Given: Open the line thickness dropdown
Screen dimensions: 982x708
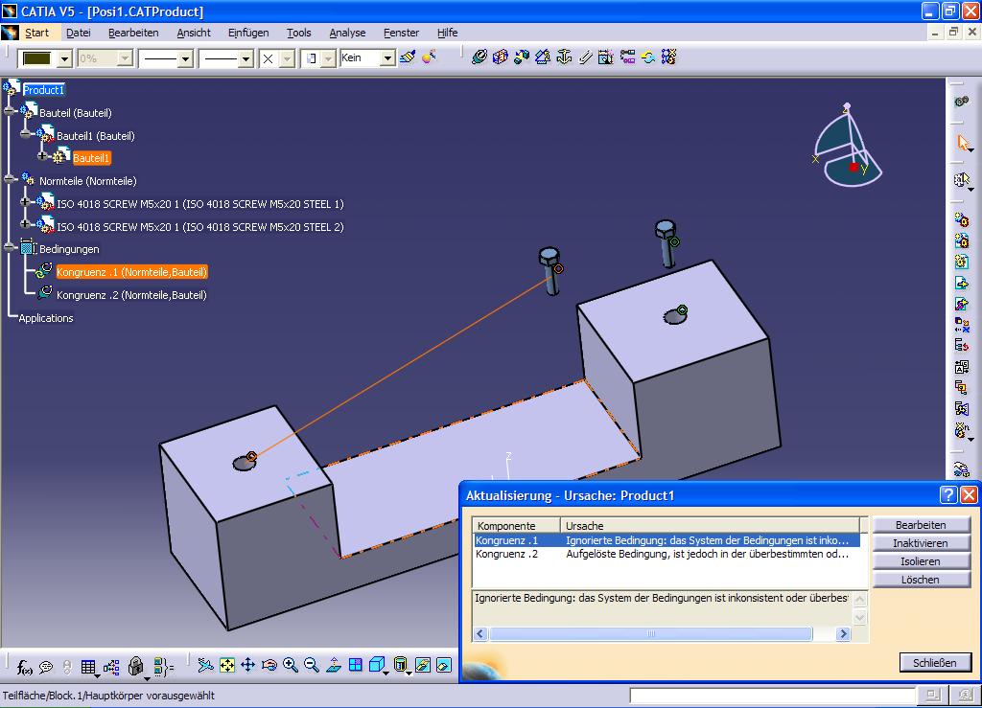Looking at the screenshot, I should [185, 58].
